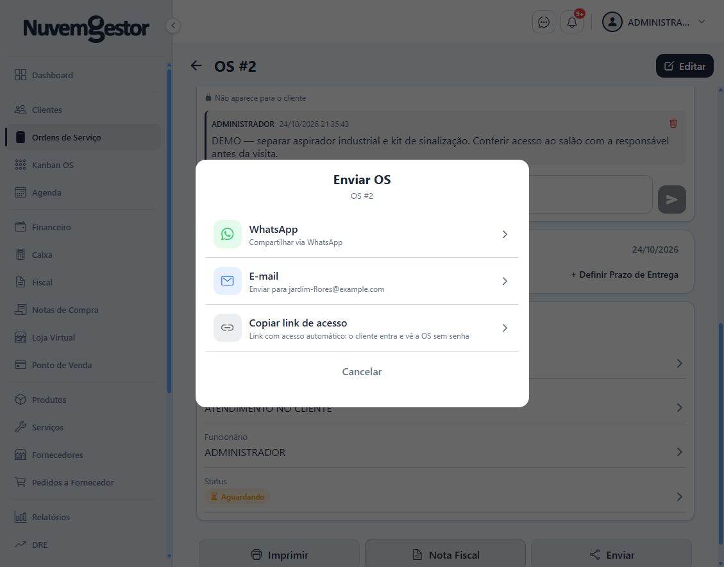Click Definir Prazo de Entrega link
Image resolution: width=724 pixels, height=567 pixels.
[625, 275]
